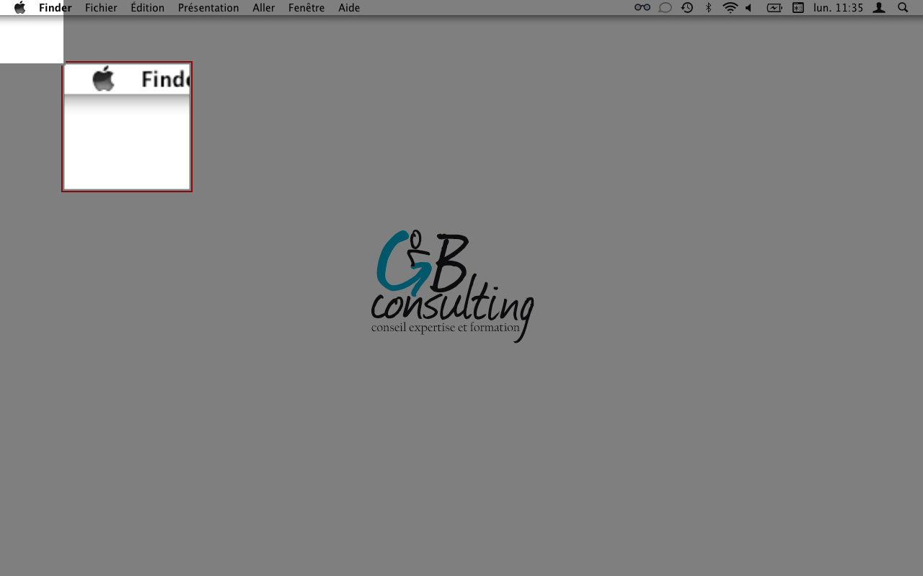Screen dimensions: 923x576
Task: Open the Apple menu
Action: (19, 8)
